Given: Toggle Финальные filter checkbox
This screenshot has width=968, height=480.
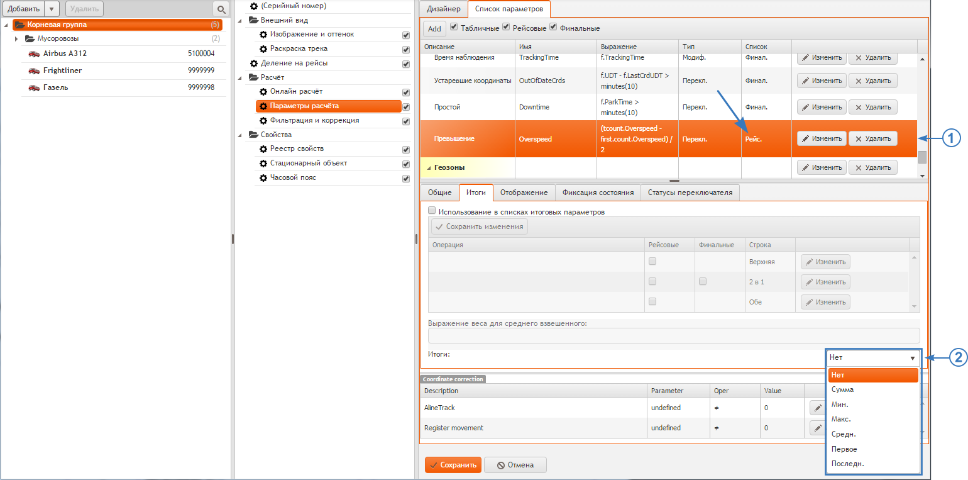Looking at the screenshot, I should (553, 27).
